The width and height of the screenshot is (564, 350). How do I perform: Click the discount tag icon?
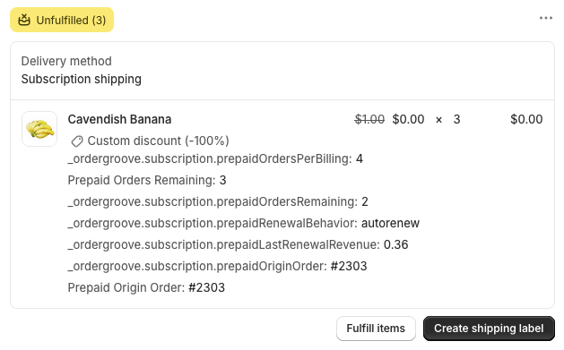(x=76, y=141)
